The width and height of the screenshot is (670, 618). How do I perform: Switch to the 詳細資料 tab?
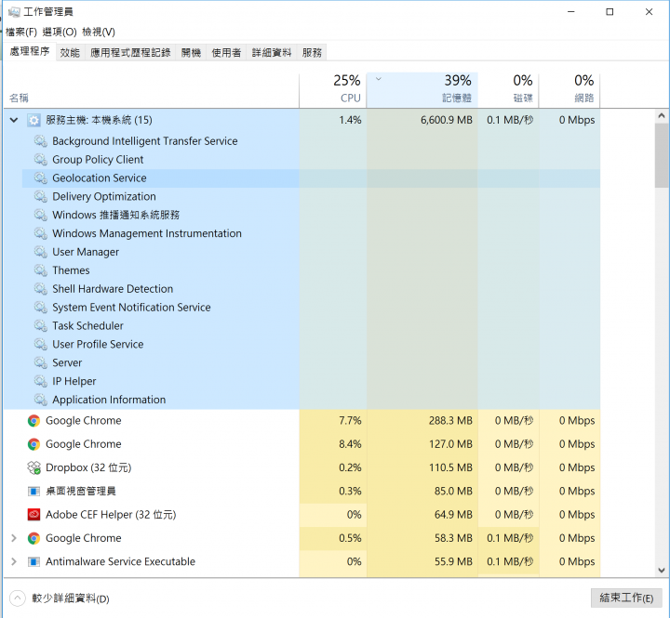272,52
